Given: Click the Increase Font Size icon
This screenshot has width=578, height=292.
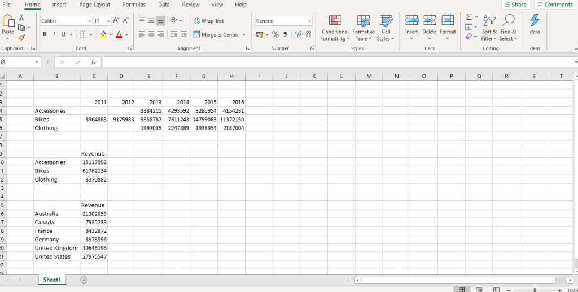Looking at the screenshot, I should 116,21.
